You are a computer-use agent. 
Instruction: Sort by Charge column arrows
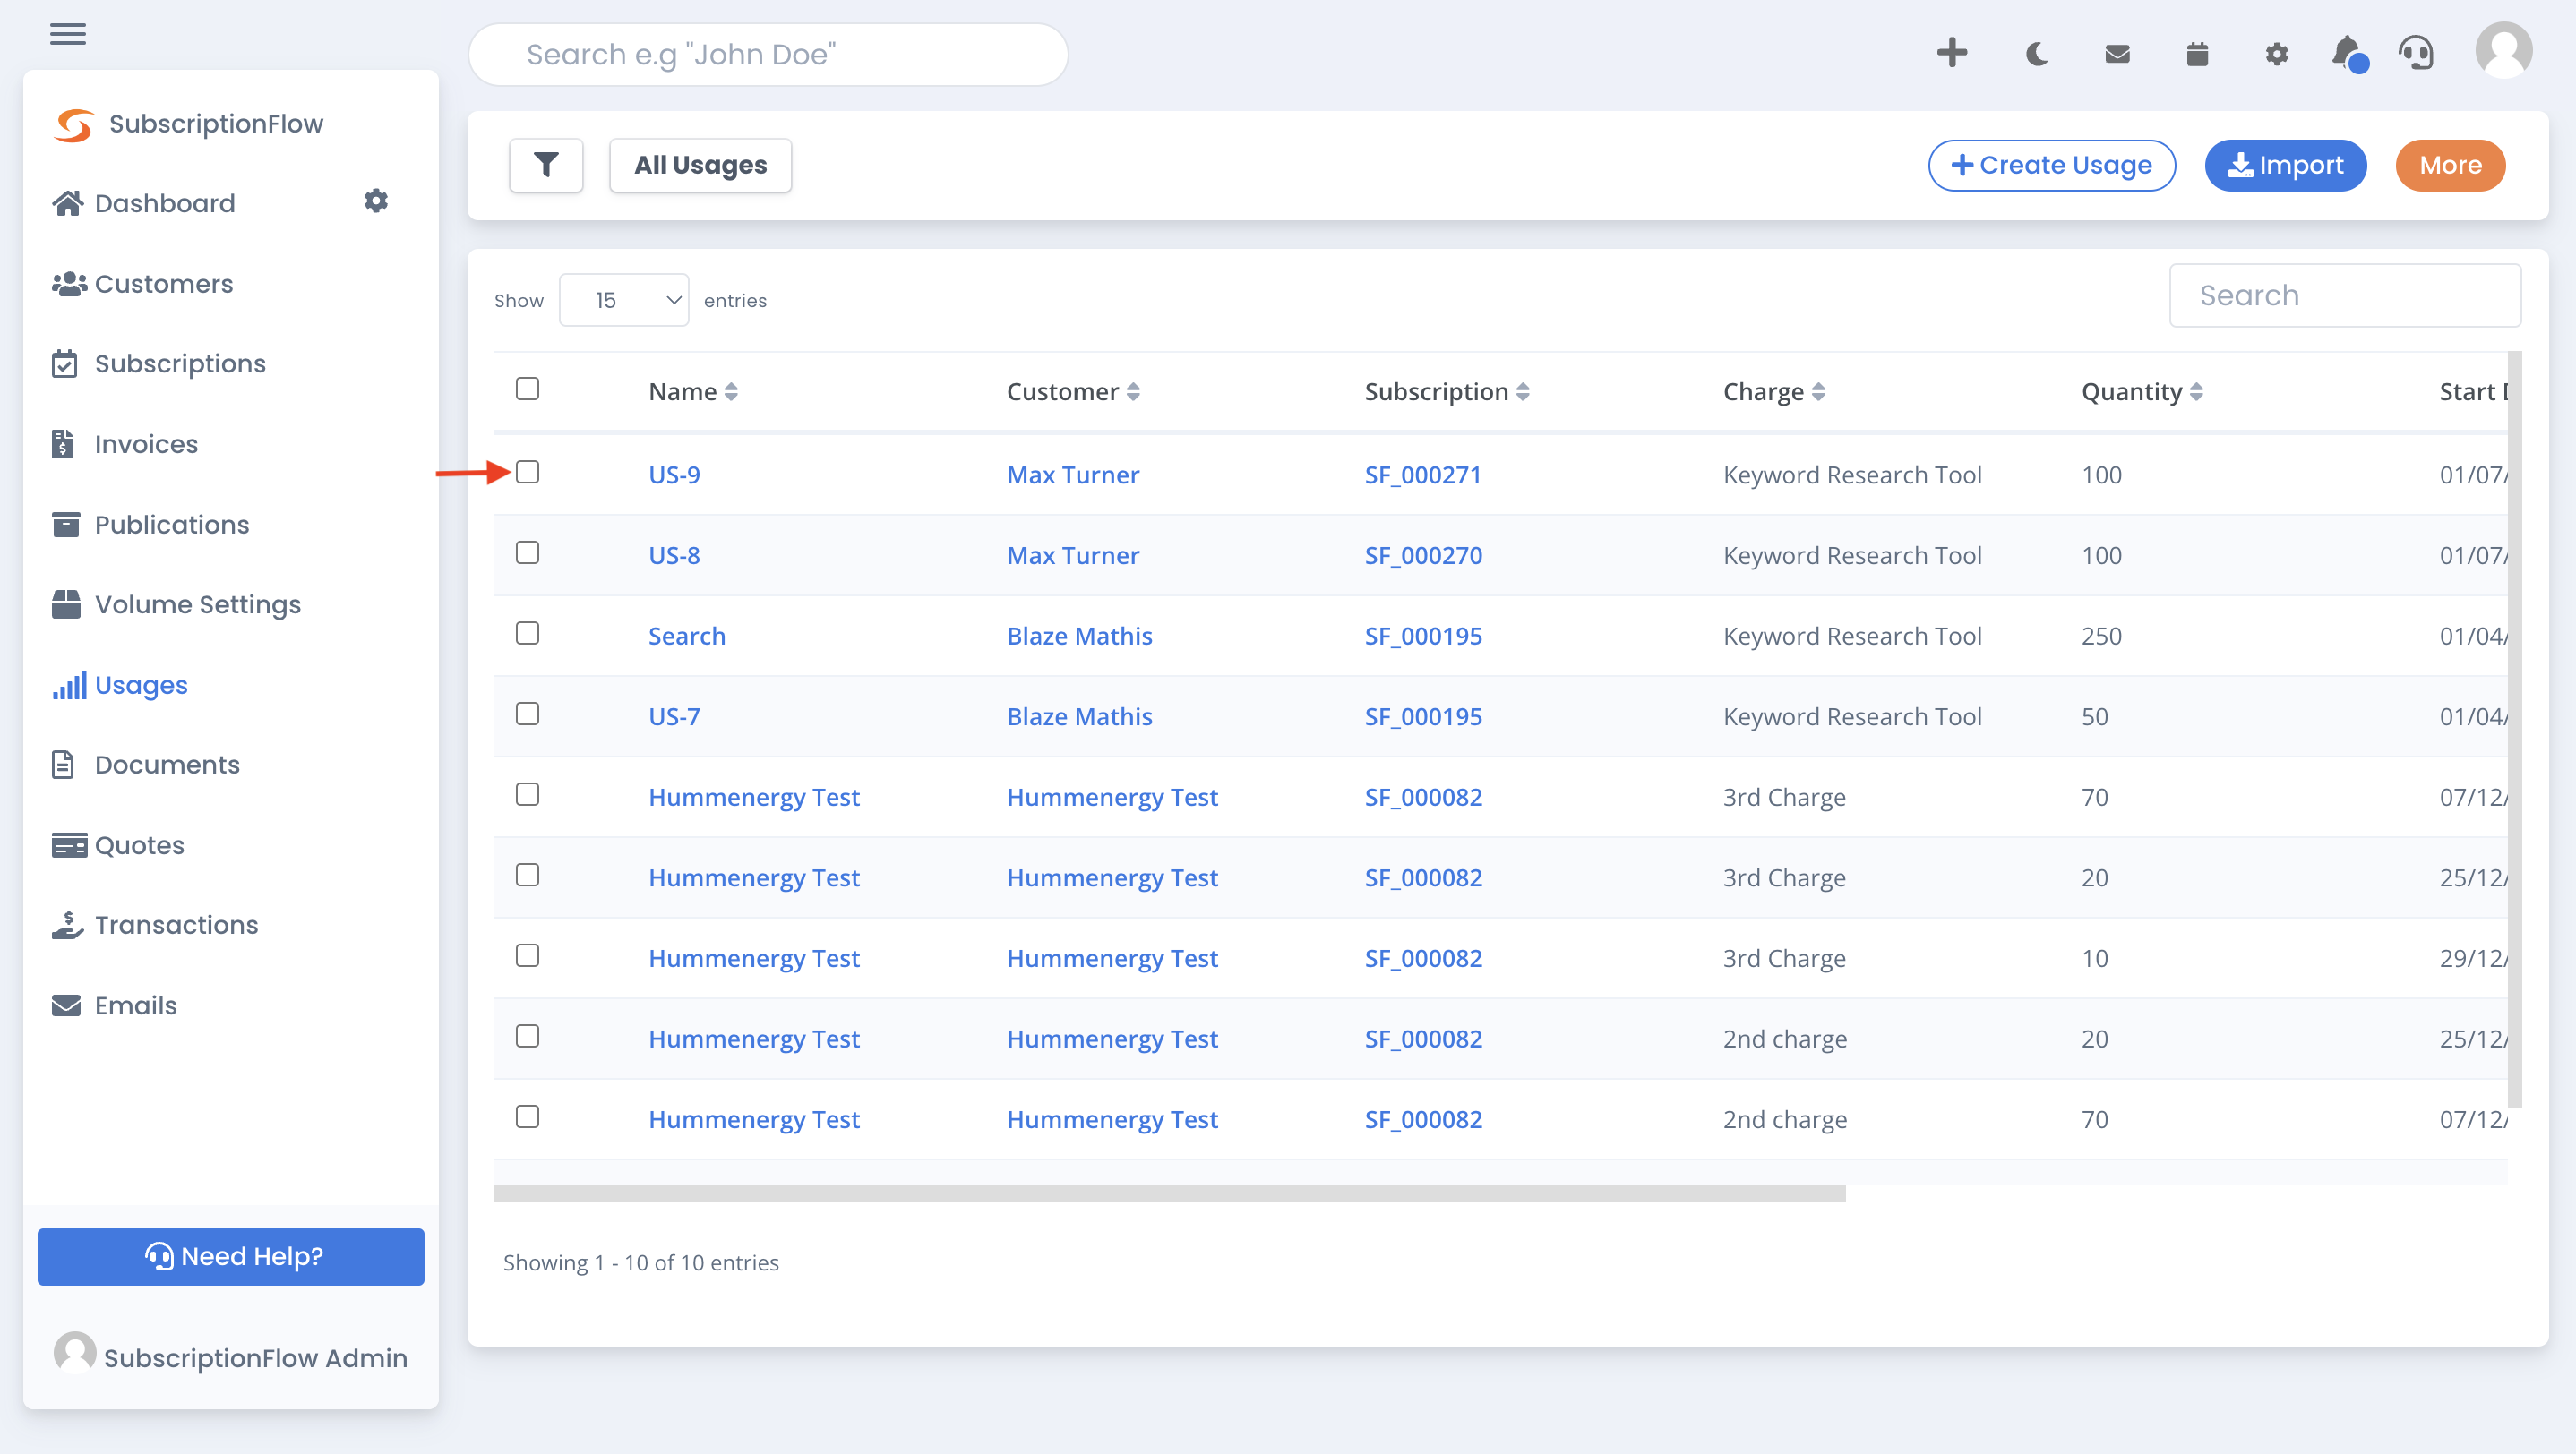click(1818, 392)
